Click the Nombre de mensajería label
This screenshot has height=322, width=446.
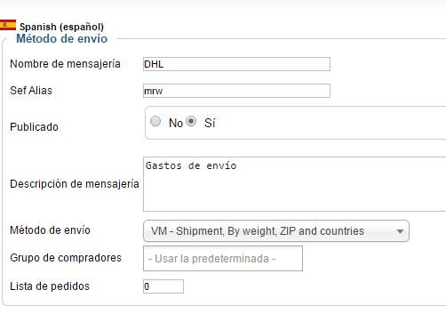pyautogui.click(x=65, y=64)
